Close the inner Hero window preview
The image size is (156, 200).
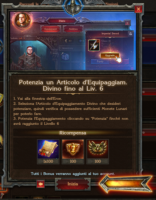click(127, 23)
